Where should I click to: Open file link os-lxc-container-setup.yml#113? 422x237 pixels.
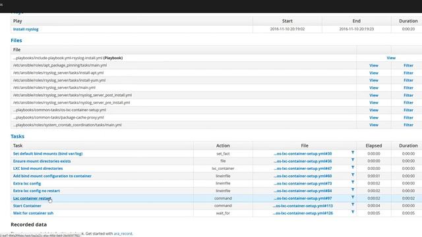click(x=303, y=205)
